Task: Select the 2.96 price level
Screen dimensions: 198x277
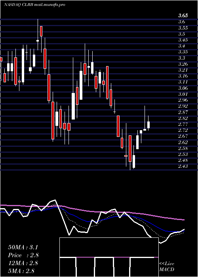Action: point(183,100)
